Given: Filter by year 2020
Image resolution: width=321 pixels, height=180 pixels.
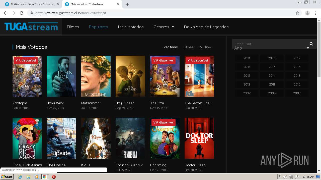Looking at the screenshot, I should click(x=272, y=58).
